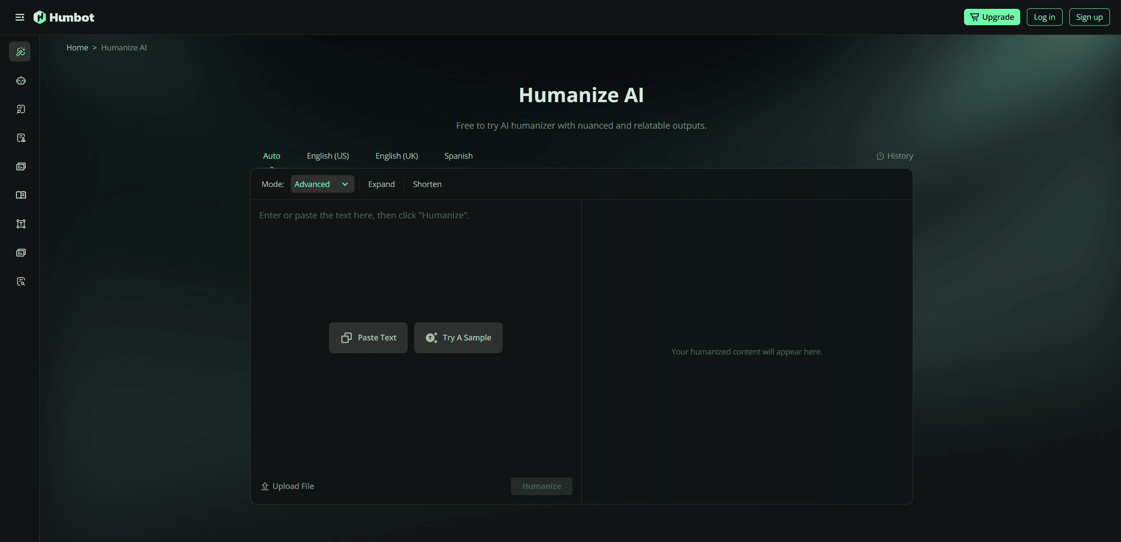Click the History clock icon
Screen dimensions: 1121x542
click(881, 156)
